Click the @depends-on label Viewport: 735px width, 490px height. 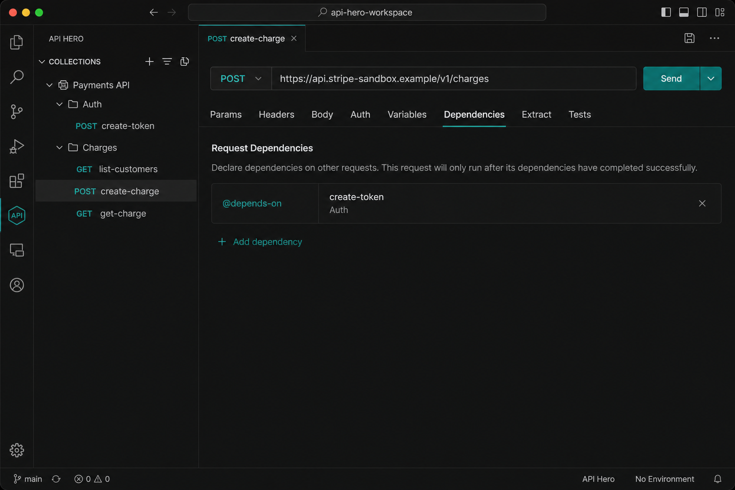pos(252,203)
